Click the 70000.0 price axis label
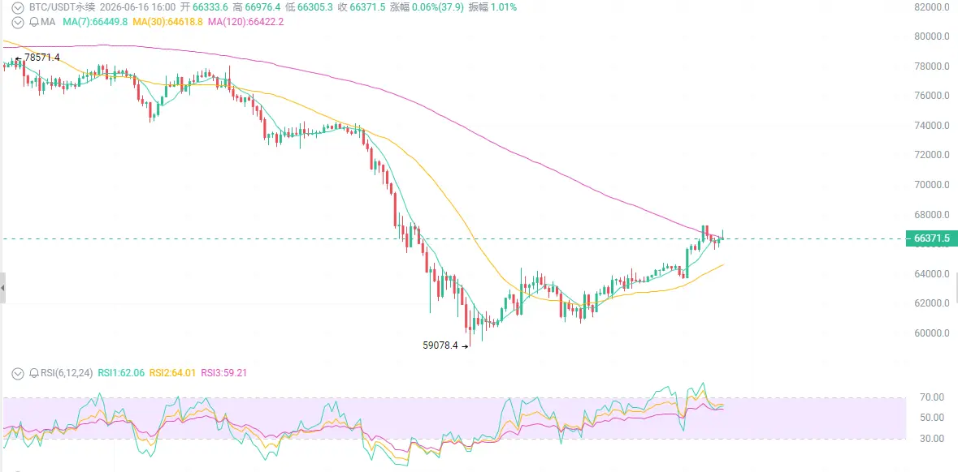The image size is (958, 472). pyautogui.click(x=932, y=185)
